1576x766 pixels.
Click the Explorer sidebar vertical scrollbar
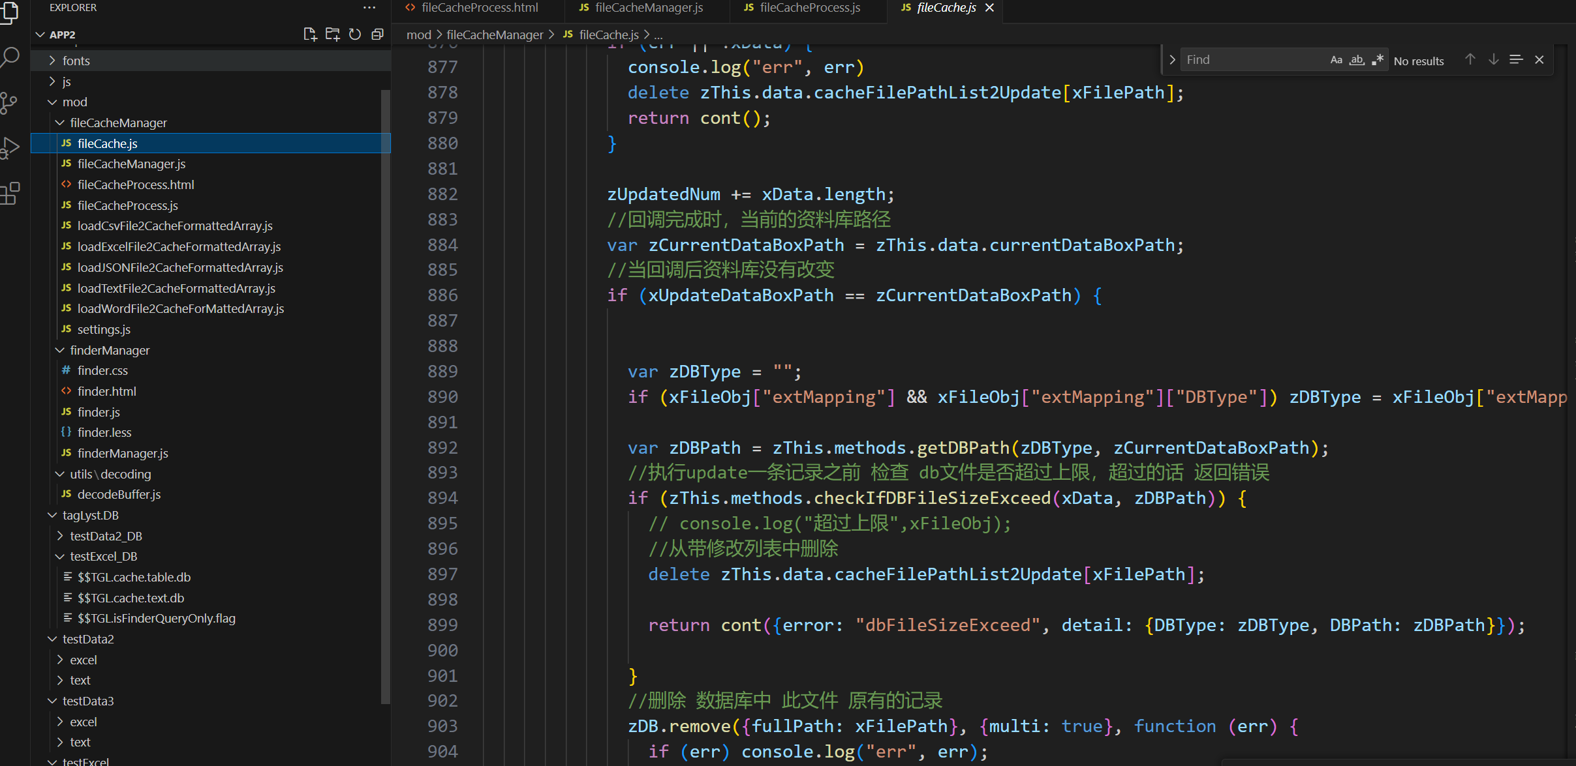coord(386,396)
